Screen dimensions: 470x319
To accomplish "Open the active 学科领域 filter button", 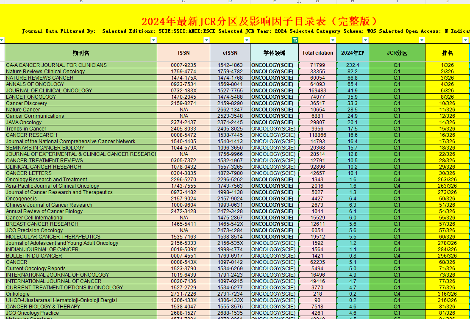I will point(295,40).
